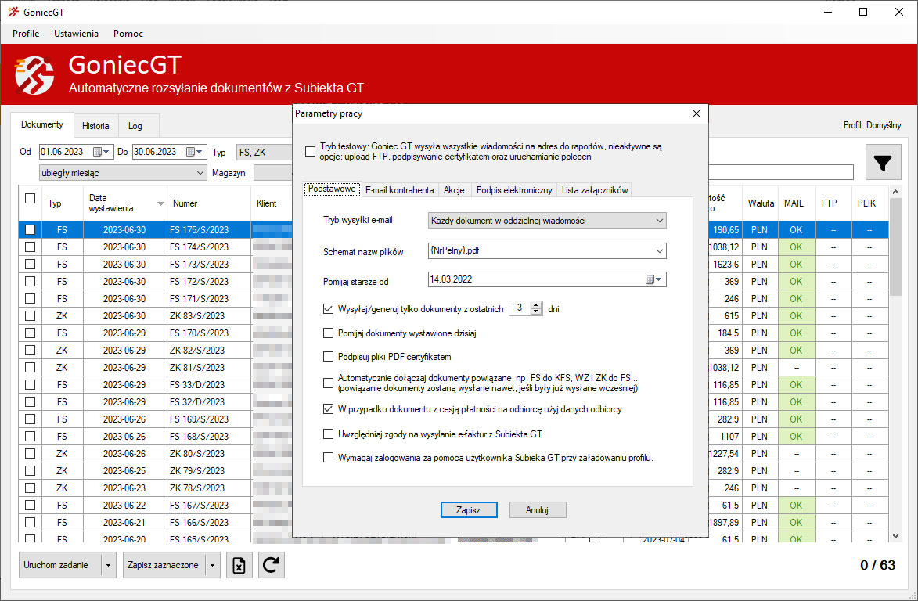Click Zapisz zaznaczone button

coord(164,565)
